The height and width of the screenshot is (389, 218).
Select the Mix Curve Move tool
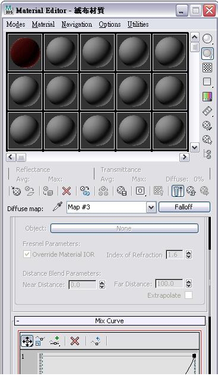27,341
